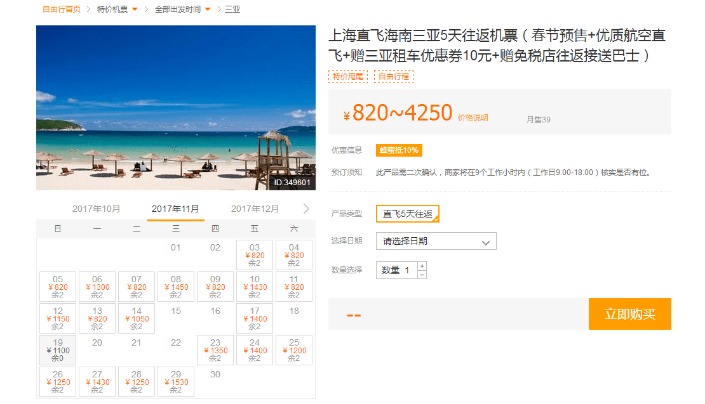Pick November 03 priced ¥820
The height and width of the screenshot is (404, 705).
click(x=255, y=255)
